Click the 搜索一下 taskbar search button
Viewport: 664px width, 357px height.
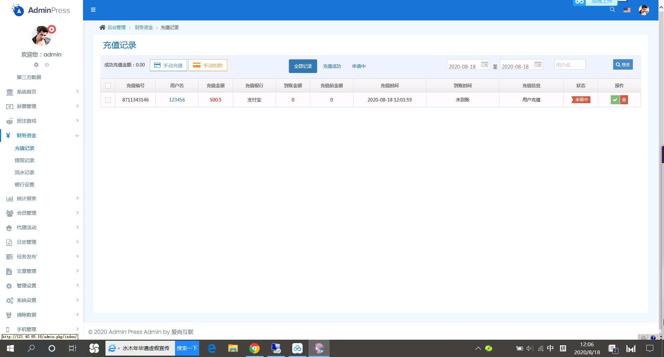(187, 348)
